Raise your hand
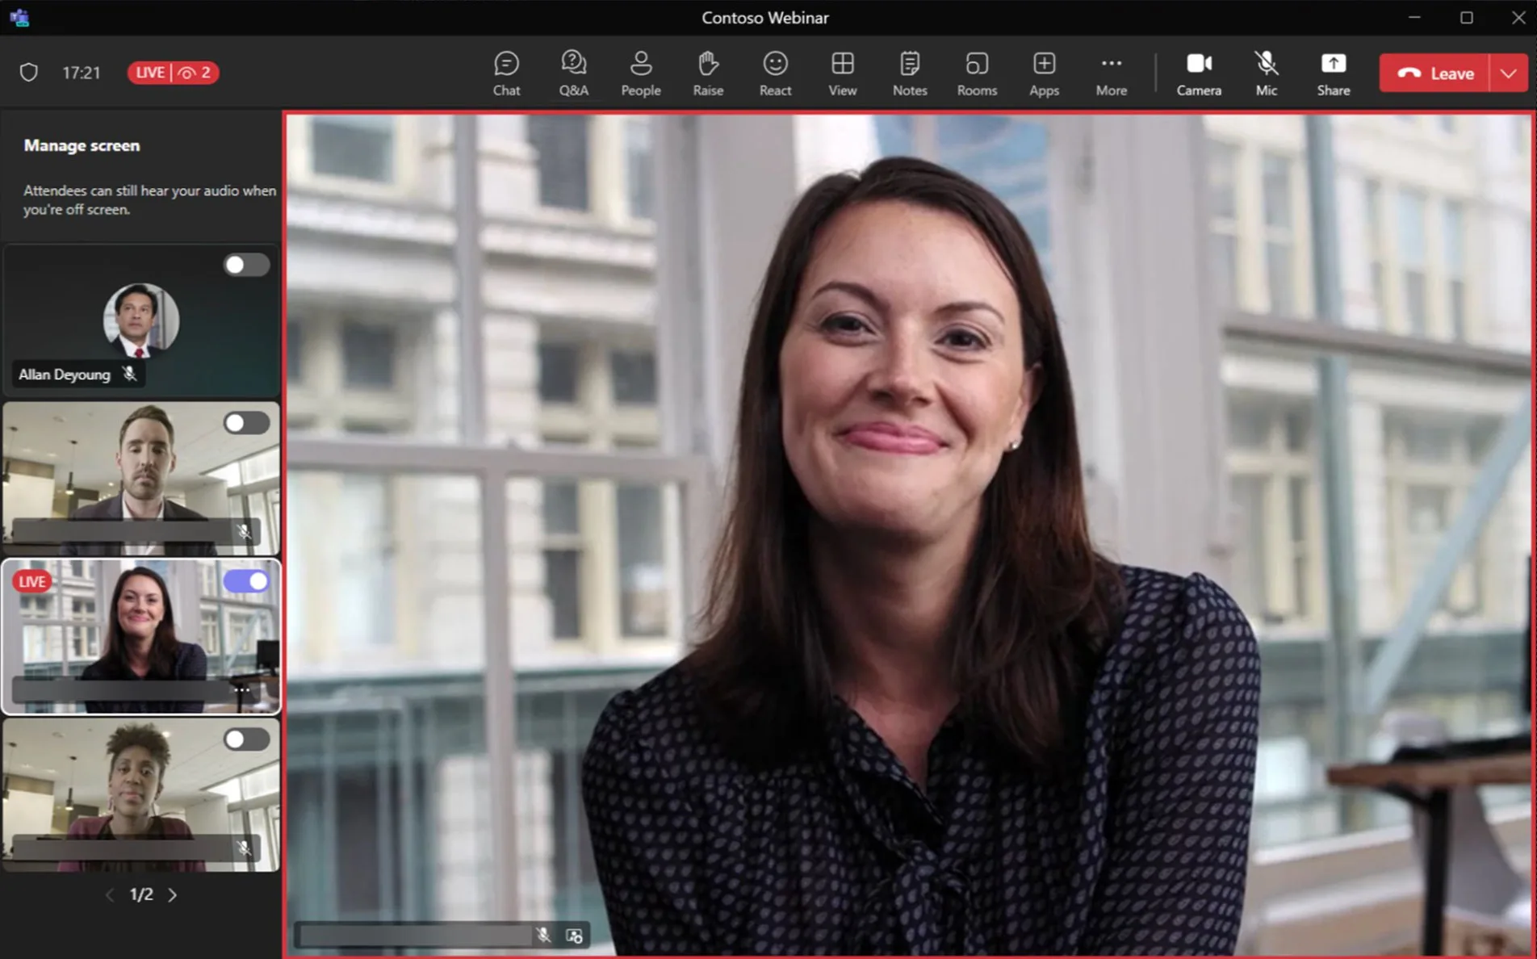Screen dimensions: 1537x959 (708, 73)
